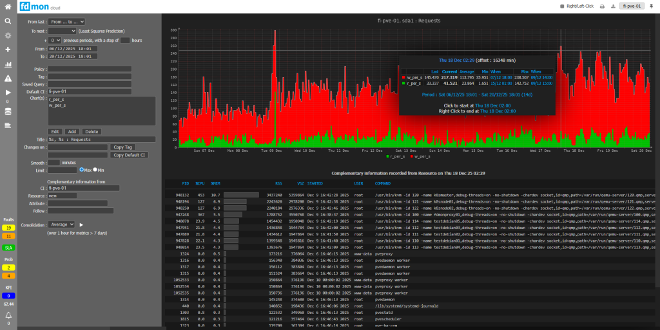The height and width of the screenshot is (330, 660).
Task: Open the 'From last' dropdown
Action: (66, 21)
